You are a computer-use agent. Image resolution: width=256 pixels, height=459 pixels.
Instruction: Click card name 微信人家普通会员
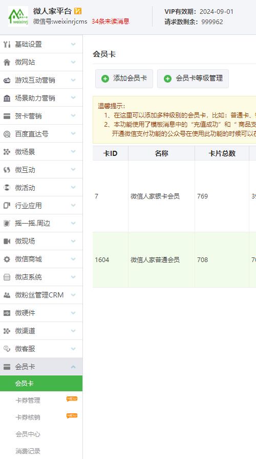[x=155, y=260]
